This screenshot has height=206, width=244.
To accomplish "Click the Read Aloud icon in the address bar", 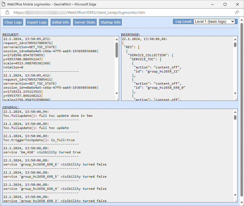I will point(237,12).
